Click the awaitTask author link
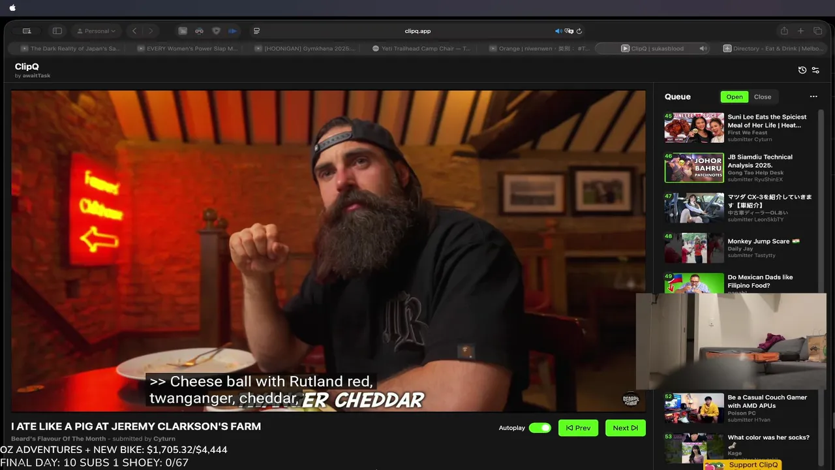The image size is (835, 470). [x=37, y=76]
